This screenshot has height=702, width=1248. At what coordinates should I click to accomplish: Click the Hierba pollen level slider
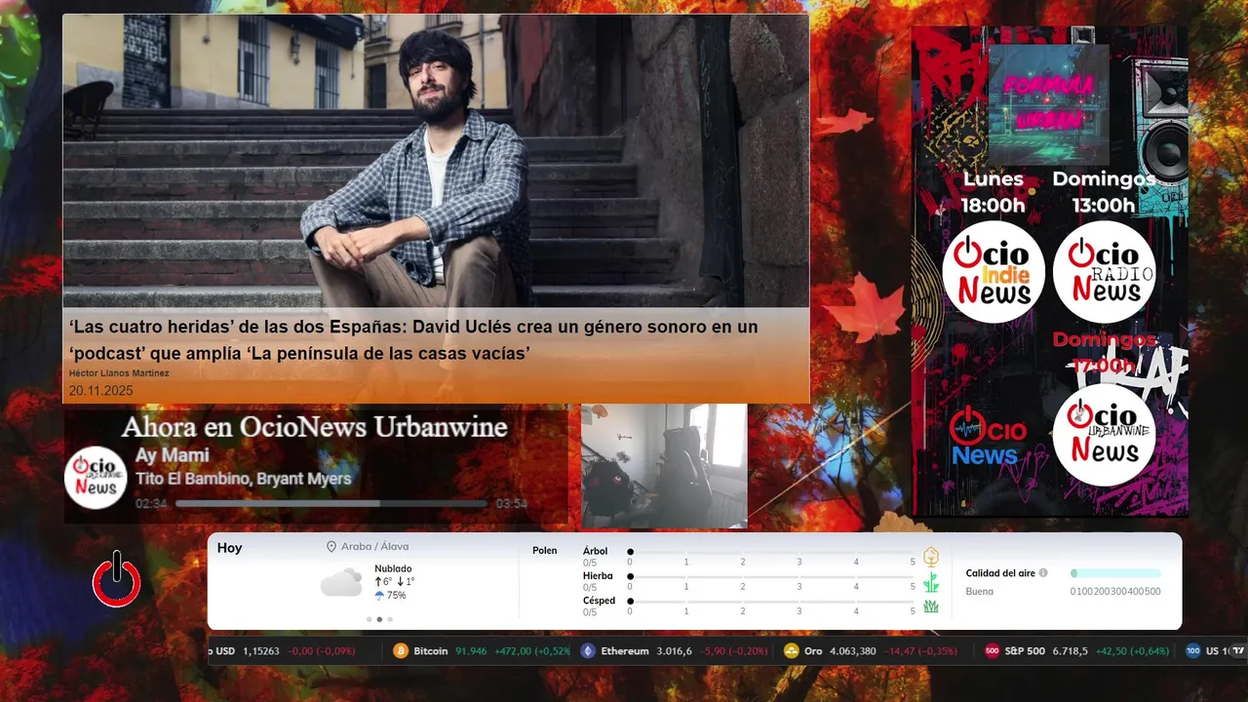pos(771,577)
